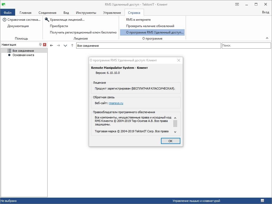Open Документация from the Помощь group
The image size is (272, 204).
18,26
